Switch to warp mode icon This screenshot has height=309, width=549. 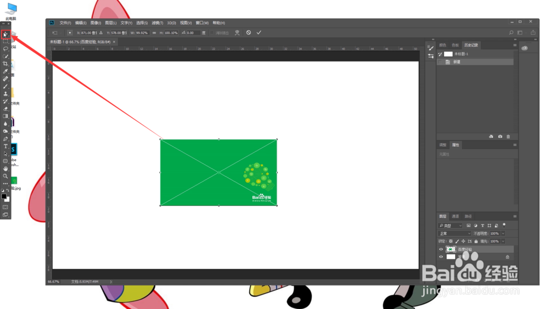237,32
